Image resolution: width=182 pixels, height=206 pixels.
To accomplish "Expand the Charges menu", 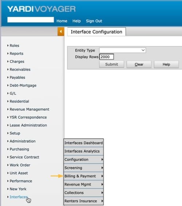I will pos(16,62).
